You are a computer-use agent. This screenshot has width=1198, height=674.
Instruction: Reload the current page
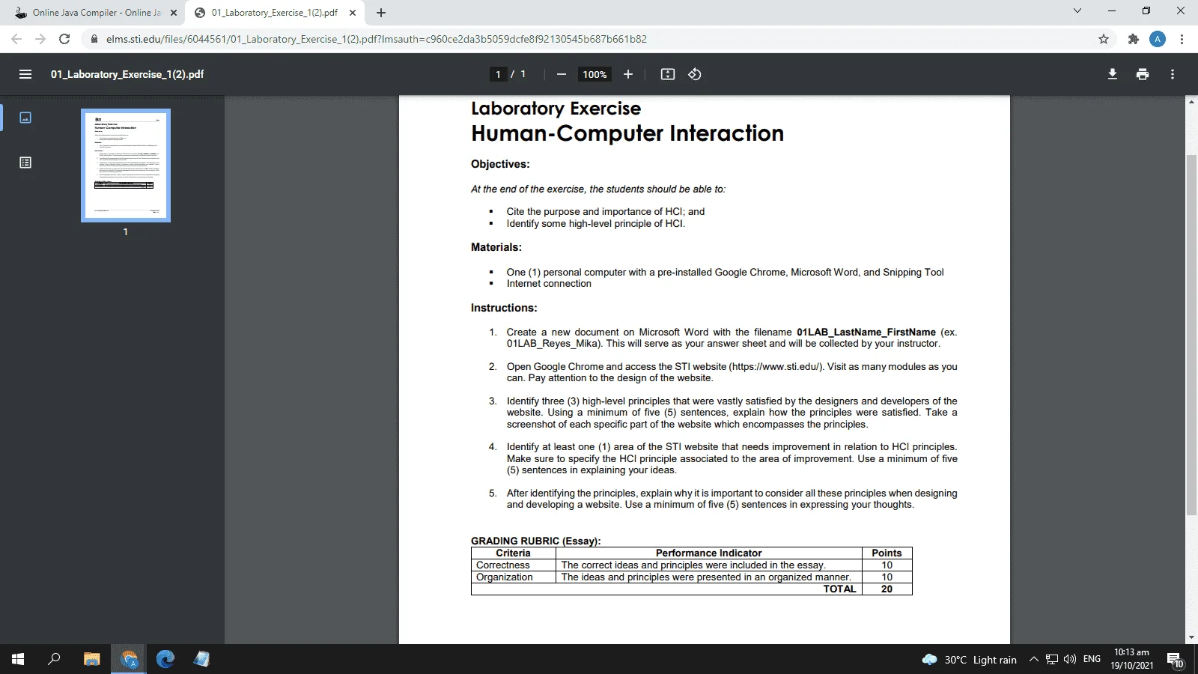tap(64, 39)
